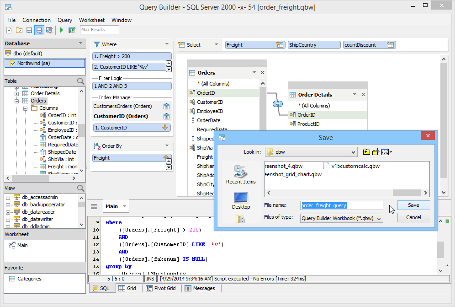455x307 pixels.
Task: Switch to the Grid tab
Action: point(127,288)
